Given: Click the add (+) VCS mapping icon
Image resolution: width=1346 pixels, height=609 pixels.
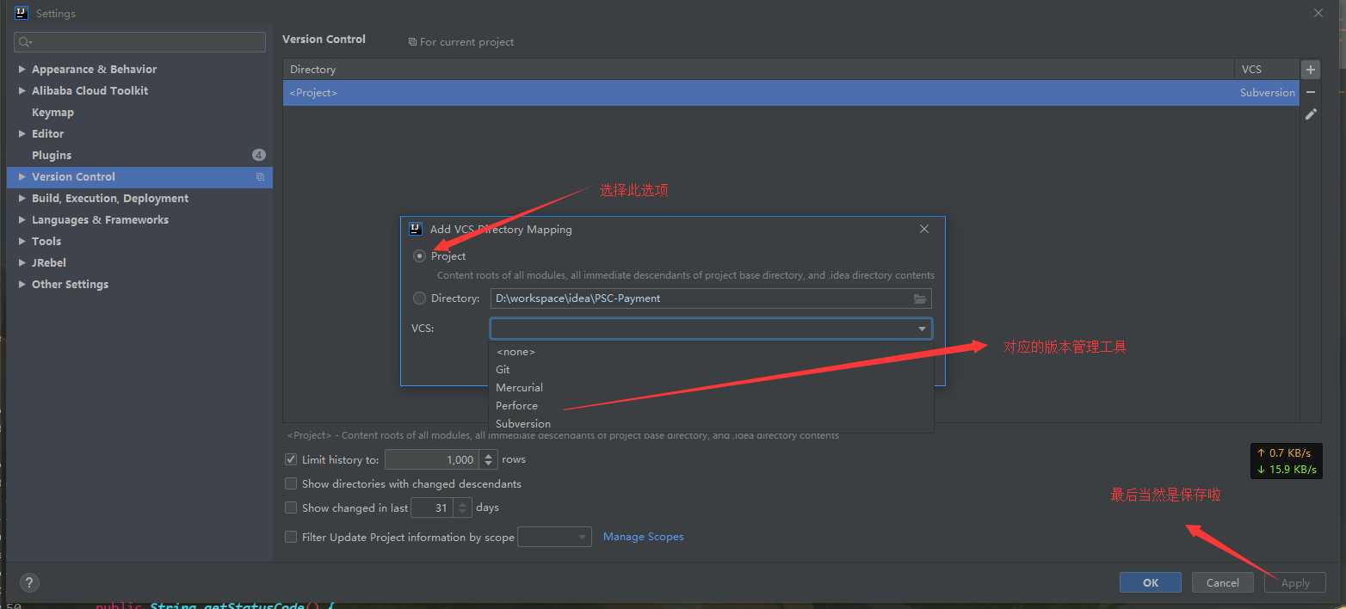Looking at the screenshot, I should coord(1311,70).
